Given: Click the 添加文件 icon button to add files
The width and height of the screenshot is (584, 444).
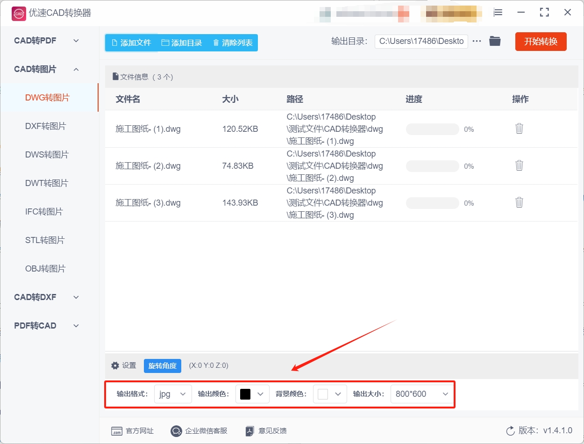Looking at the screenshot, I should 114,43.
